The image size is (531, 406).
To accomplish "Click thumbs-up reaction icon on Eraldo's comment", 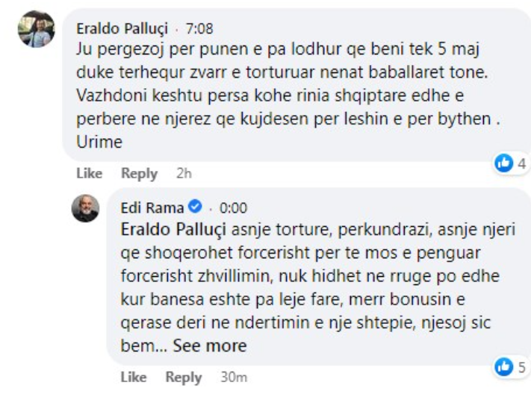I will coord(504,163).
